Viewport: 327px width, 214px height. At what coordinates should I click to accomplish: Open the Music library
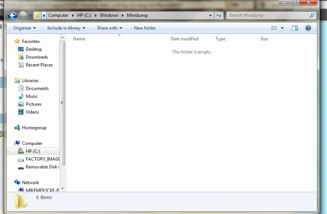(32, 96)
